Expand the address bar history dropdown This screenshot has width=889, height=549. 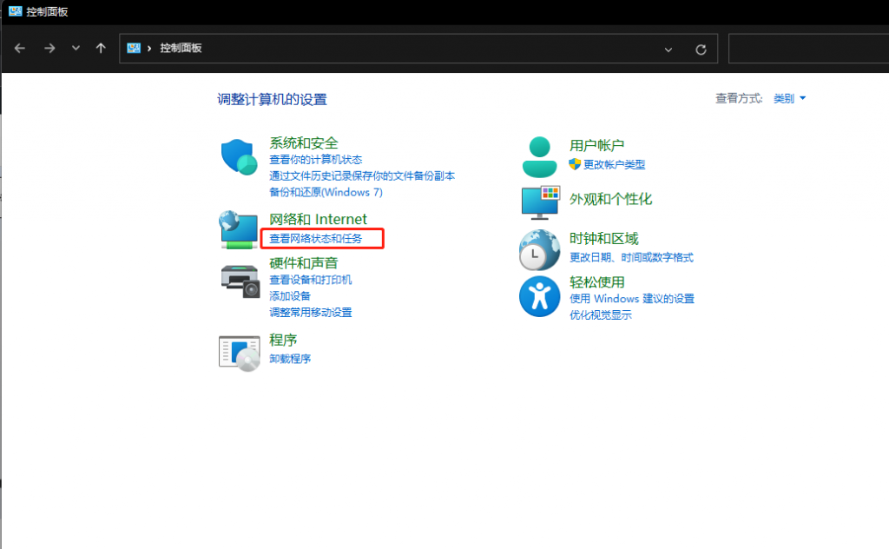pyautogui.click(x=668, y=50)
